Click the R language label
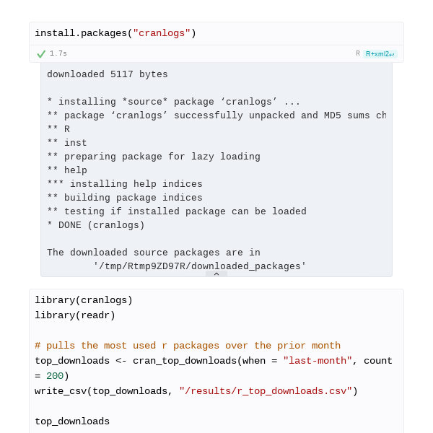433x433 pixels. tap(358, 53)
